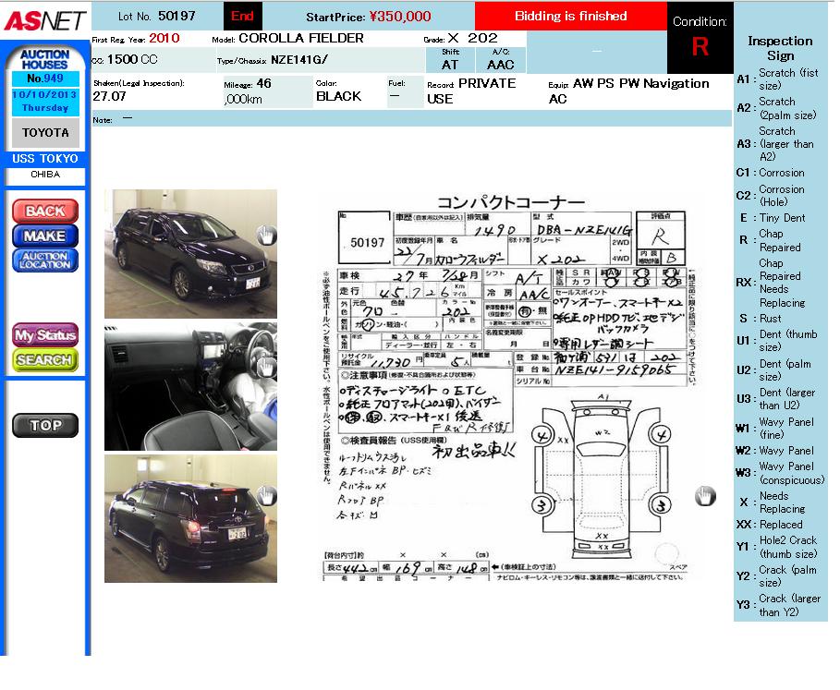Click hand icon beside auction sheet

point(705,496)
